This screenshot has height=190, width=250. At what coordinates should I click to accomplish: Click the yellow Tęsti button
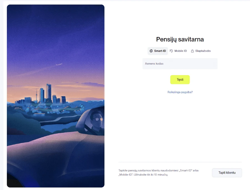pos(180,80)
